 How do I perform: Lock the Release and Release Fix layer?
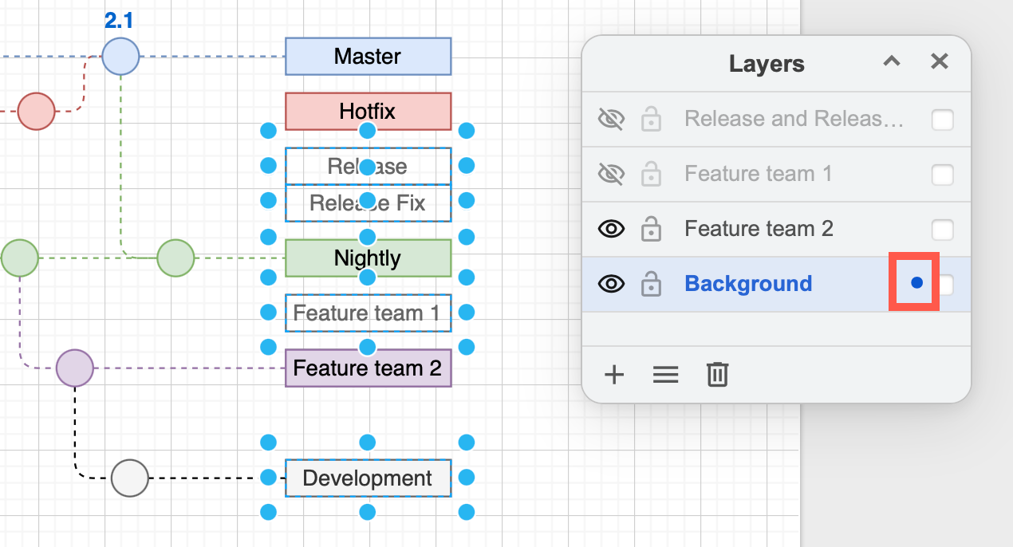click(652, 120)
